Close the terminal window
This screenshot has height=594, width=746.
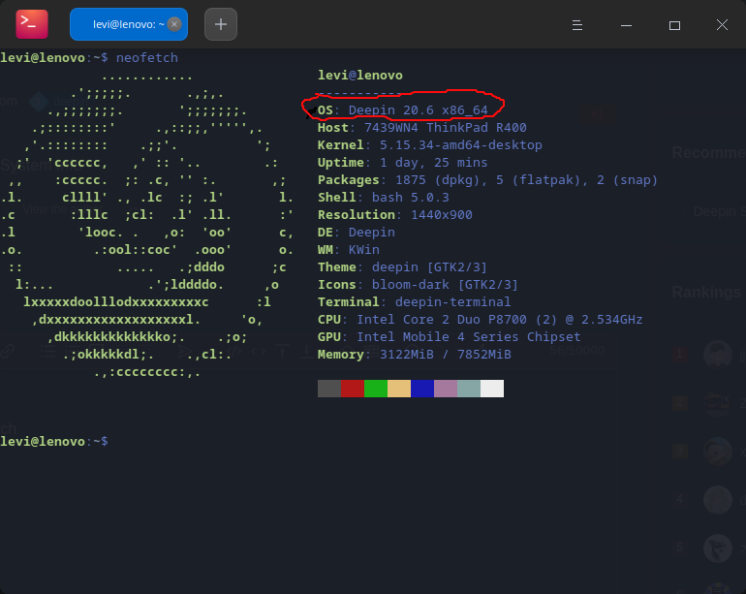pyautogui.click(x=722, y=25)
